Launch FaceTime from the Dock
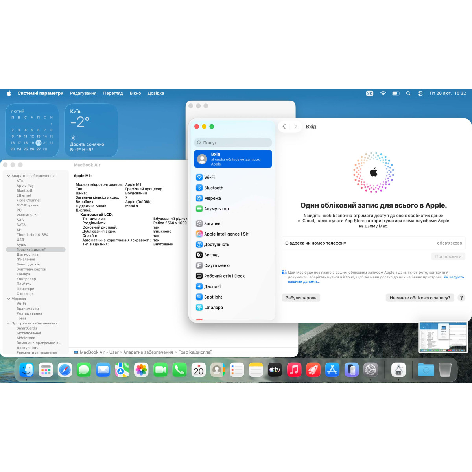 (x=160, y=370)
